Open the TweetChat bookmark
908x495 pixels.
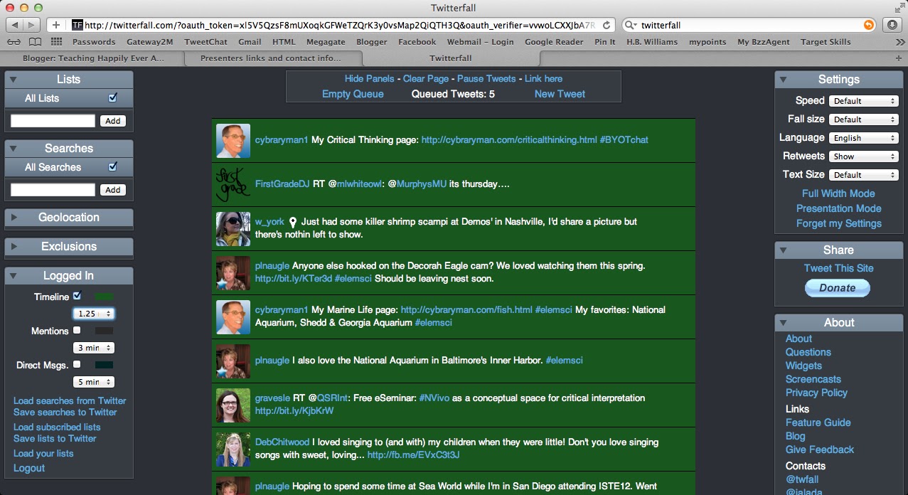click(206, 42)
